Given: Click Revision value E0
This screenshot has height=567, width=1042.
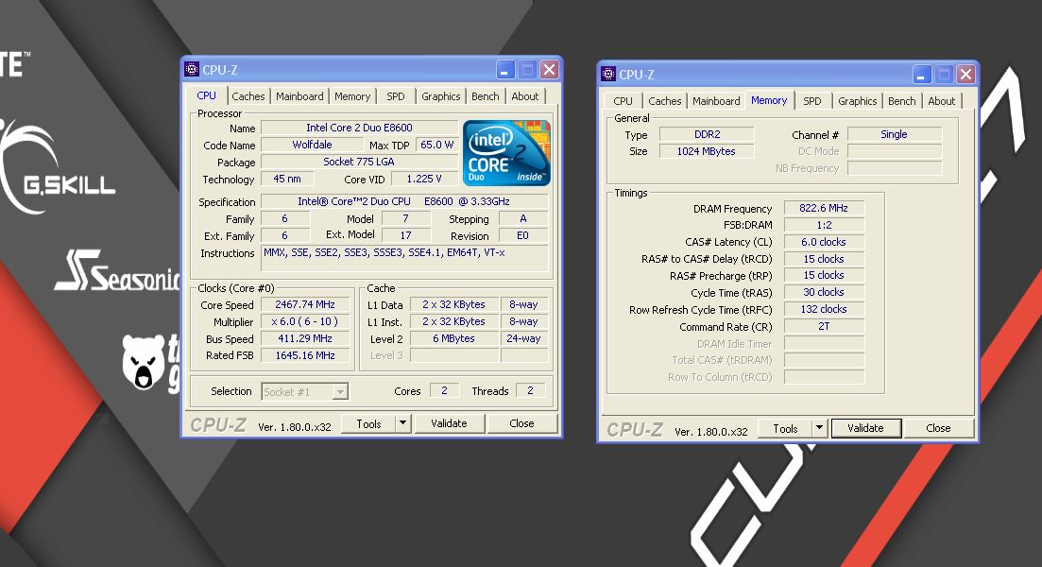Looking at the screenshot, I should [x=523, y=235].
